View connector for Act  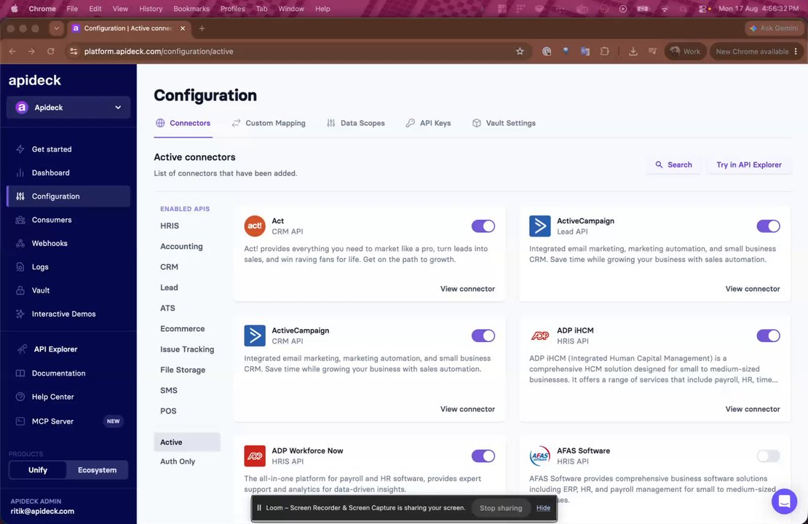pyautogui.click(x=467, y=289)
